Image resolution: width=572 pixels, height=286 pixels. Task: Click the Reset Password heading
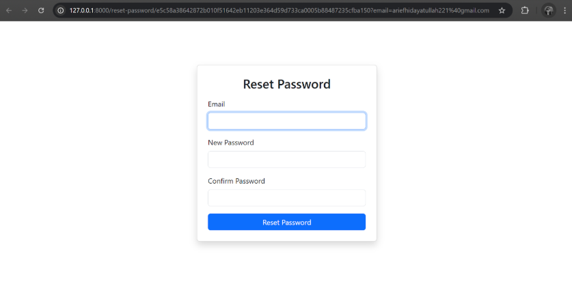point(286,85)
